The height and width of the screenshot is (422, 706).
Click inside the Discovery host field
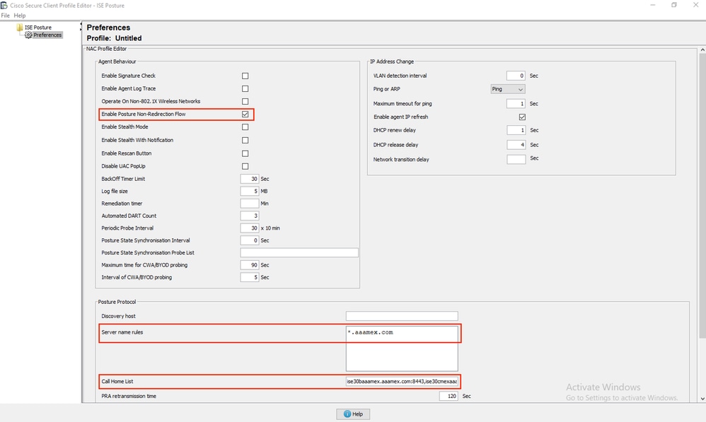point(400,315)
